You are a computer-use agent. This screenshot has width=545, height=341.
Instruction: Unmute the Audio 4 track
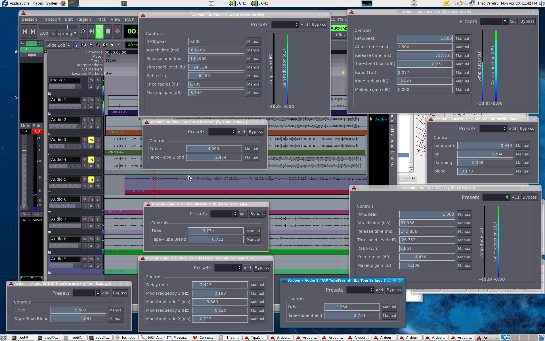[x=91, y=160]
